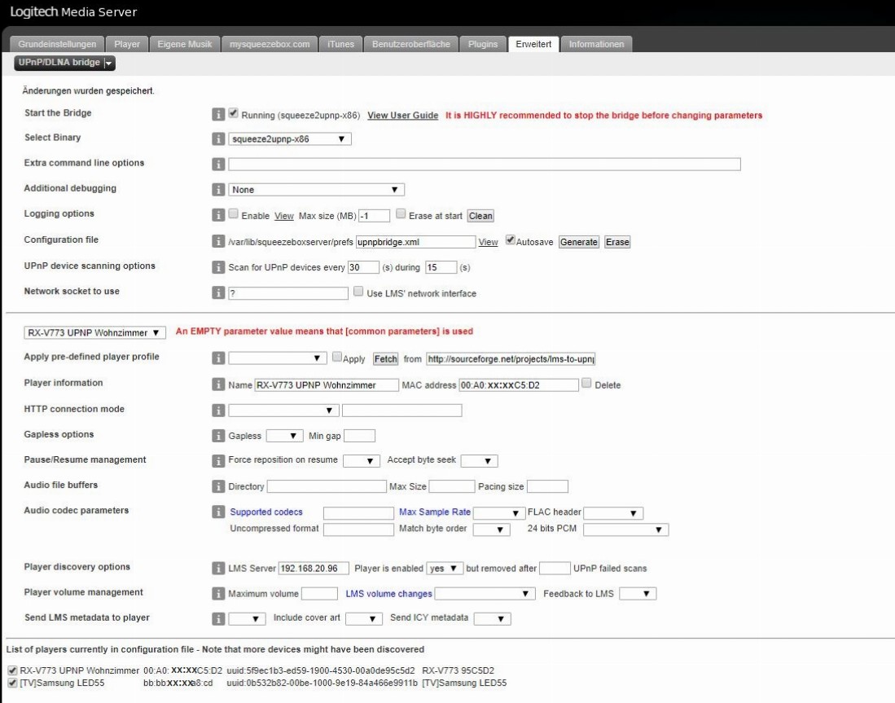Open Eigene Musik tab
The width and height of the screenshot is (895, 703).
185,44
